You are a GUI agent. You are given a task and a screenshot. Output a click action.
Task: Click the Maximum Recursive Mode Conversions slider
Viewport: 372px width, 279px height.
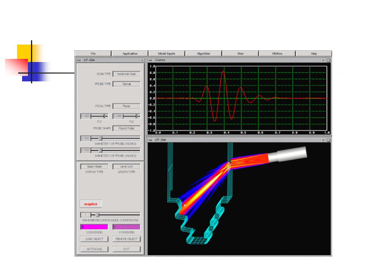pyautogui.click(x=115, y=215)
